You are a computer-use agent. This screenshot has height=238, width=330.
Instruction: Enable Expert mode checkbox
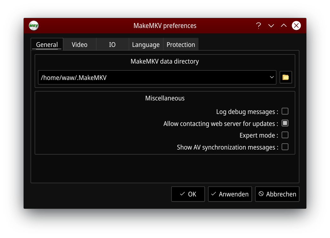(285, 135)
